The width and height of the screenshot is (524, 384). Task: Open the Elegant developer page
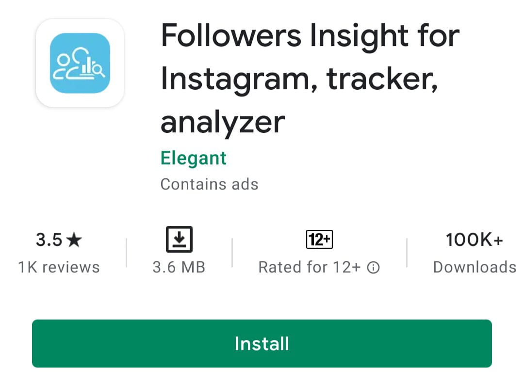(x=193, y=158)
